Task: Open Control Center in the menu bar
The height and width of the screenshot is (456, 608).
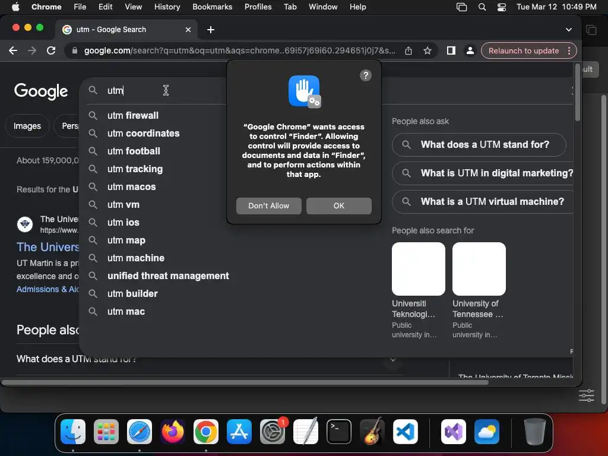Action: click(x=501, y=7)
